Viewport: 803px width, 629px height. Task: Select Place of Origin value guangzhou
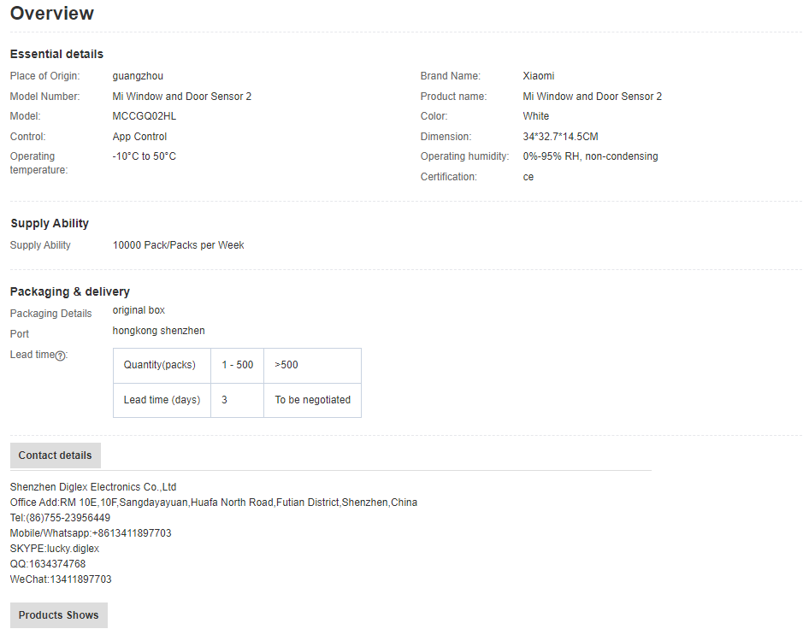tap(138, 76)
